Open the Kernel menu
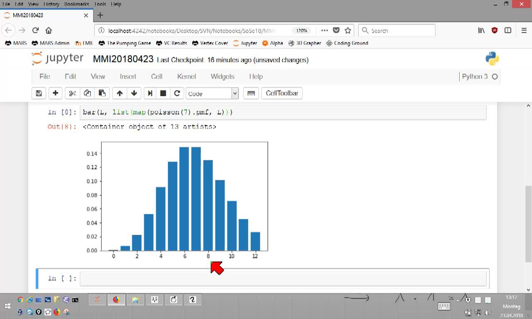This screenshot has height=319, width=532. coord(186,76)
